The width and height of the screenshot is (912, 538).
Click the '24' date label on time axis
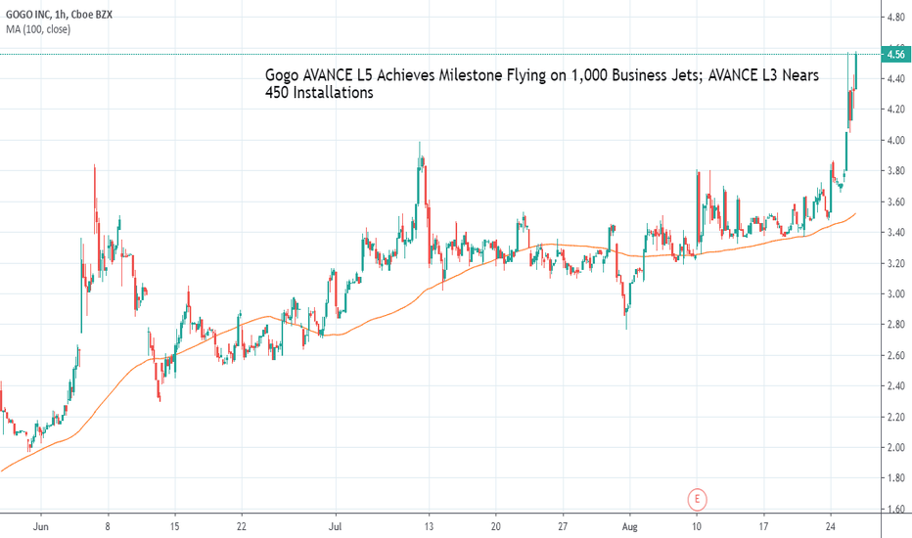tap(831, 527)
